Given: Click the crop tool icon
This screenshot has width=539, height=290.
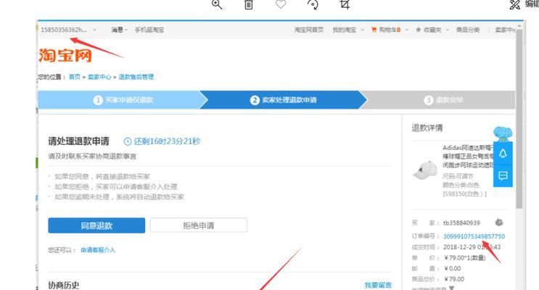Looking at the screenshot, I should pos(345,4).
